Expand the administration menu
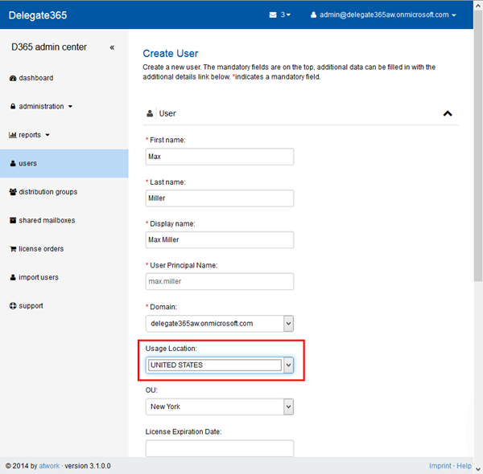Screen dimensions: 483x474 [x=45, y=106]
